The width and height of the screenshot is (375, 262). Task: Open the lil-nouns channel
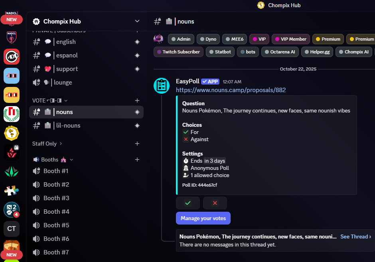click(86, 126)
